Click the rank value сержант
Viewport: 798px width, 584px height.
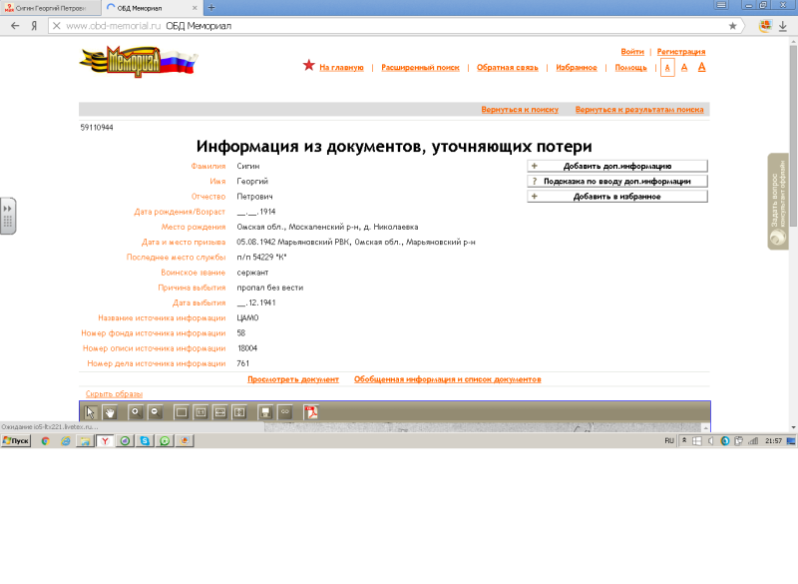tap(252, 273)
